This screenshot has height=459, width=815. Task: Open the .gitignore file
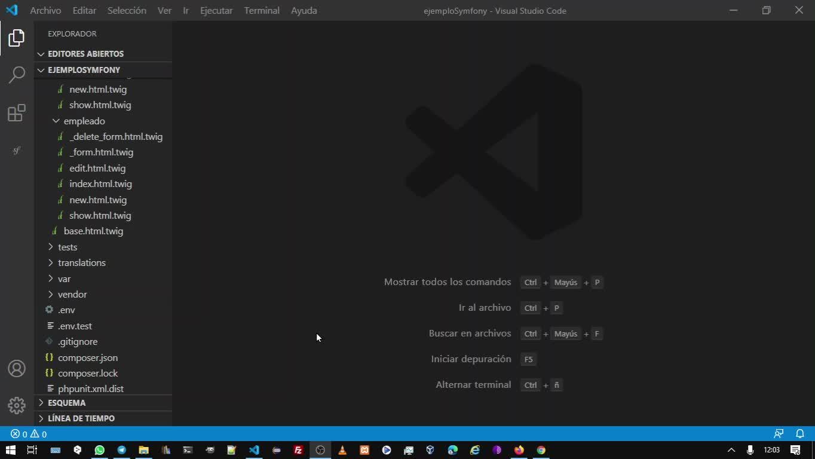click(78, 342)
